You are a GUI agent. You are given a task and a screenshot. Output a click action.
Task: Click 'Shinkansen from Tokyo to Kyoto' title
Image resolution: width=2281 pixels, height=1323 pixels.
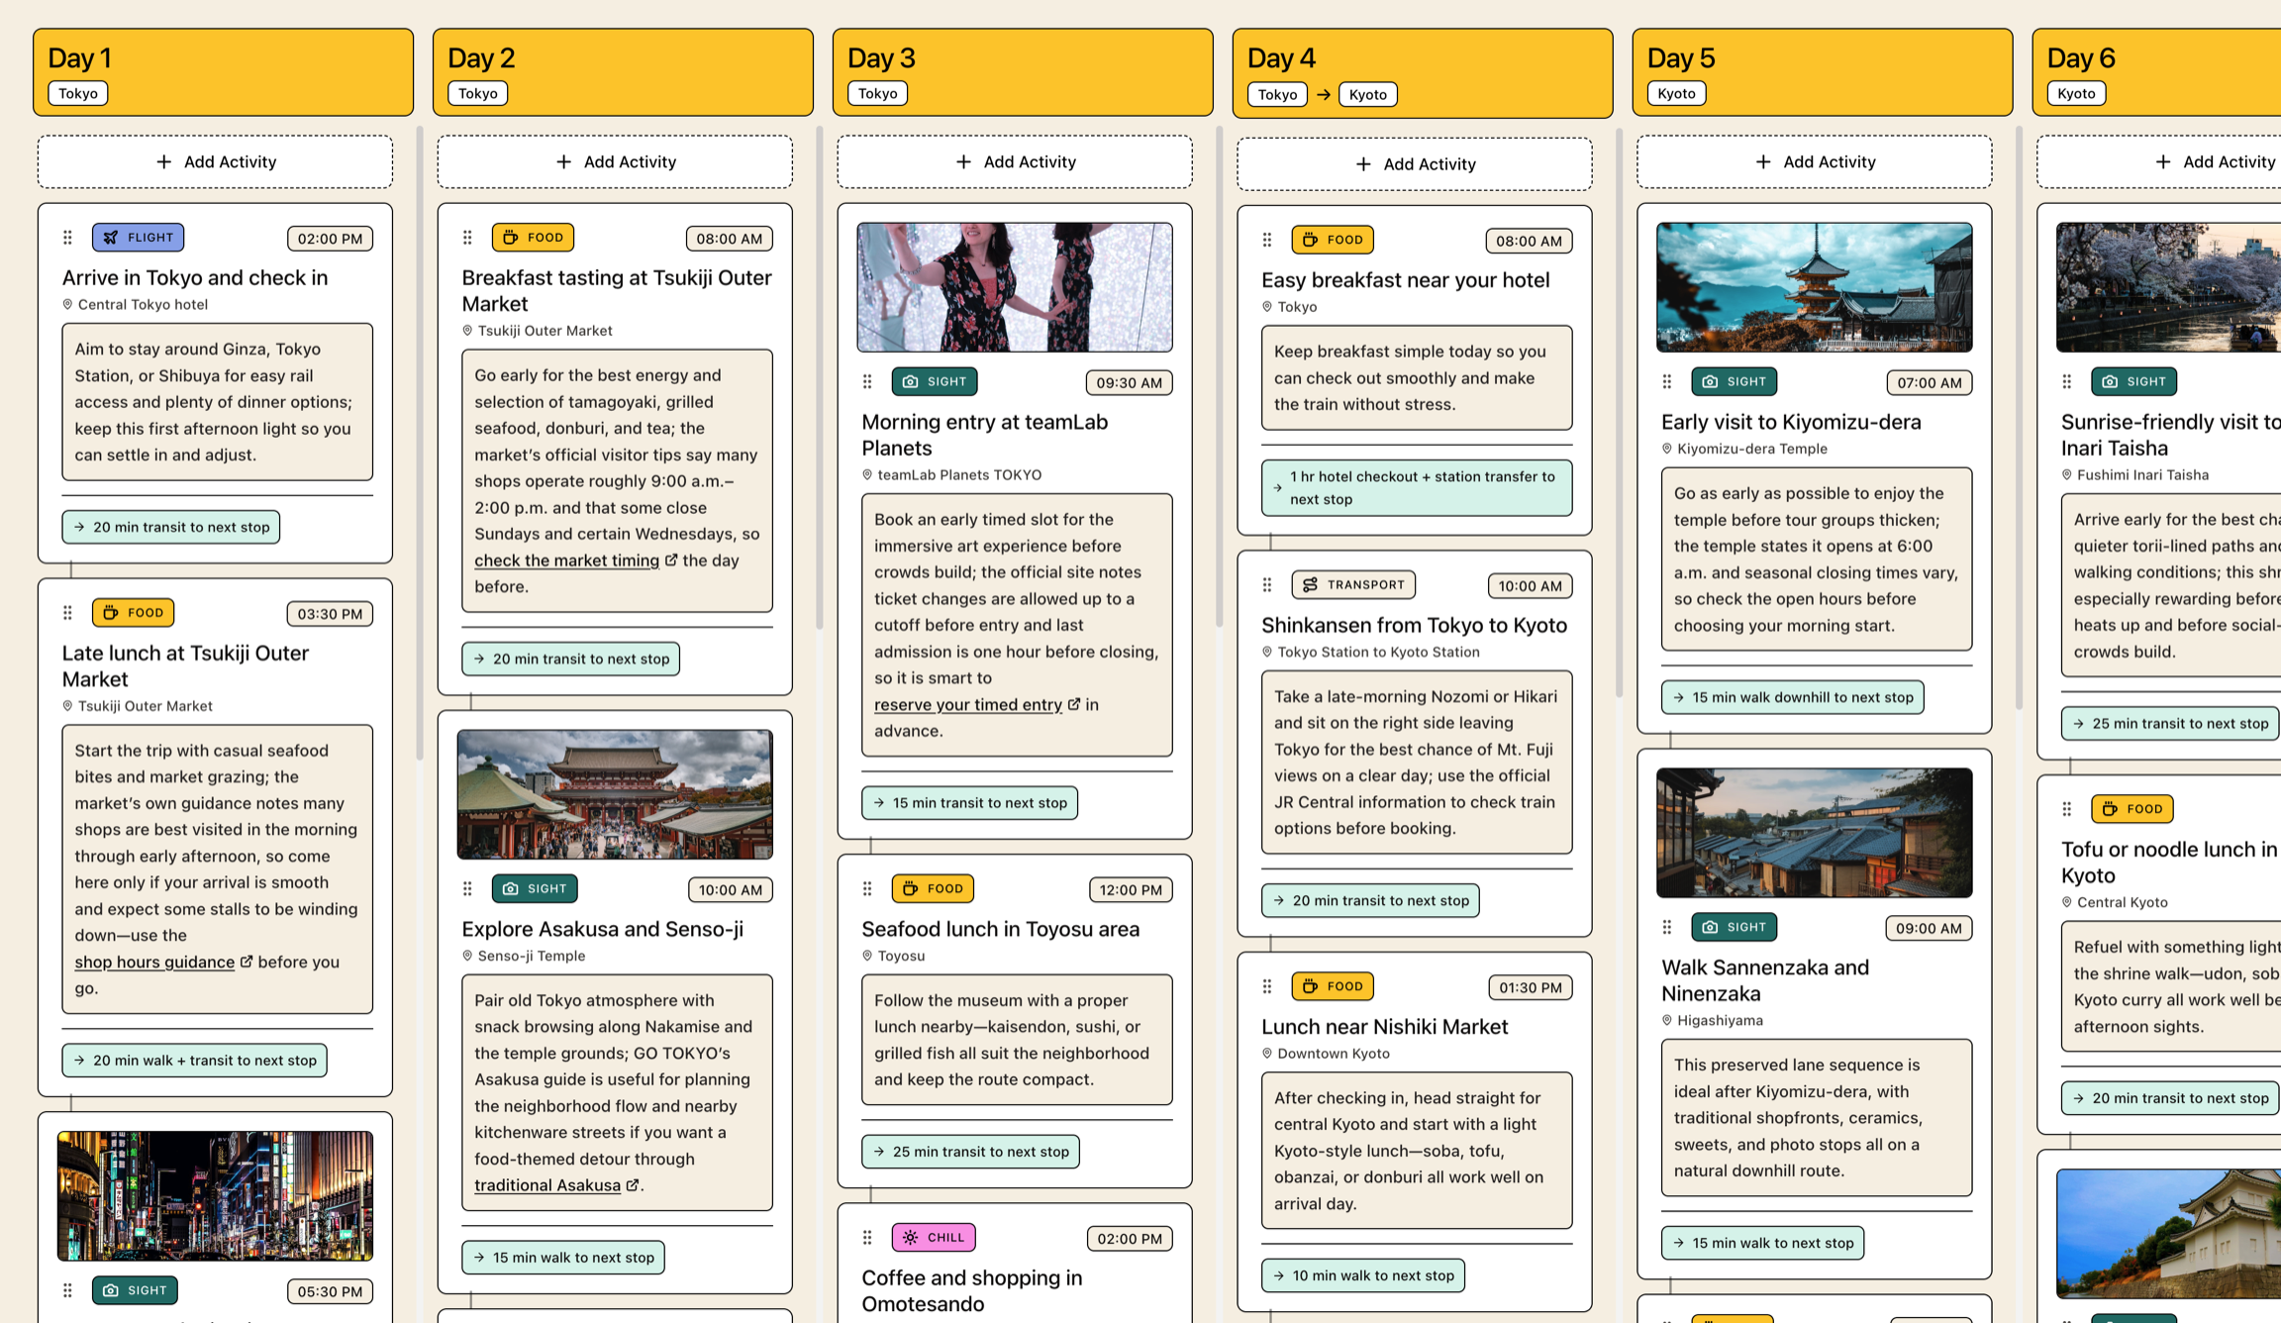click(x=1414, y=626)
